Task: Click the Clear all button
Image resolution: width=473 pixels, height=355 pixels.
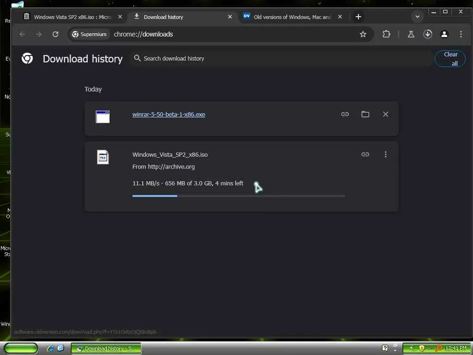Action: (x=450, y=59)
